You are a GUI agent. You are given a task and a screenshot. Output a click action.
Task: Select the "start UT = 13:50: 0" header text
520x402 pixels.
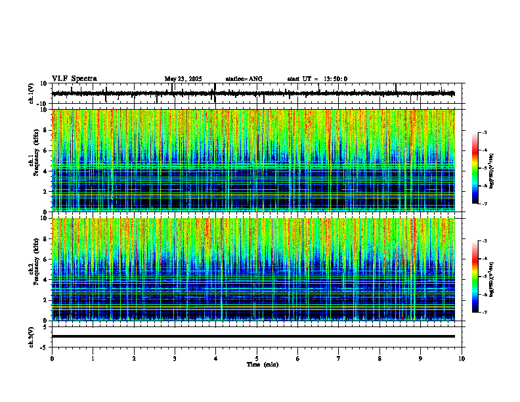click(317, 79)
